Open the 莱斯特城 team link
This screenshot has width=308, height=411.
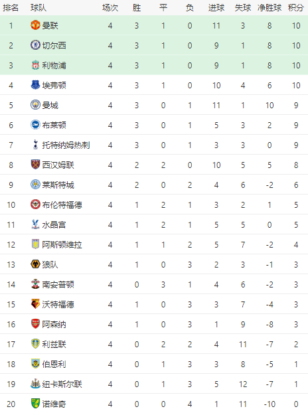pyautogui.click(x=58, y=185)
